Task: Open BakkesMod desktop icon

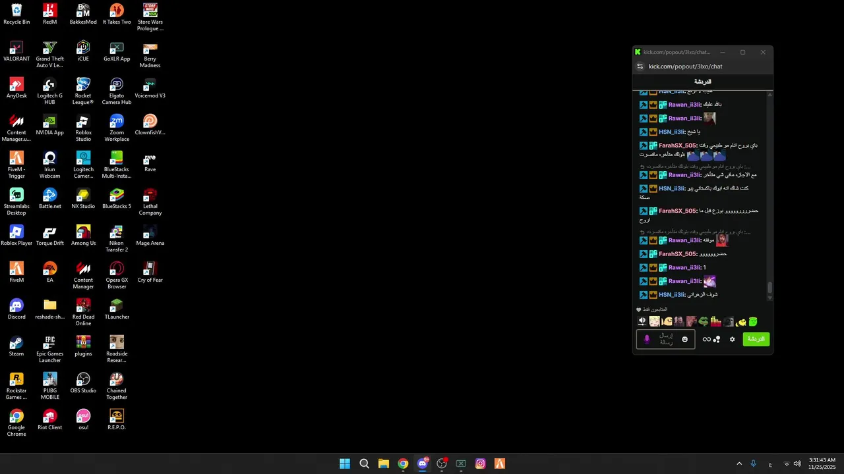Action: [83, 14]
